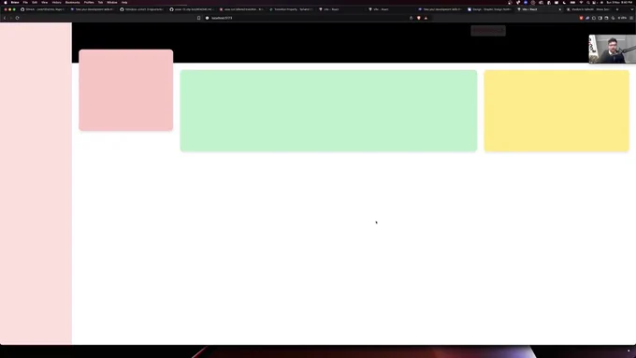Open the Brave application menu
This screenshot has height=358, width=636.
tap(15, 3)
